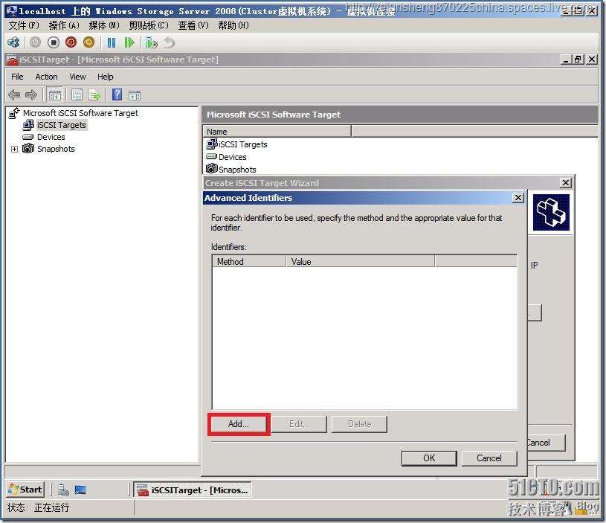Click the Server Manager icon next to Start
This screenshot has width=606, height=523.
(63, 490)
